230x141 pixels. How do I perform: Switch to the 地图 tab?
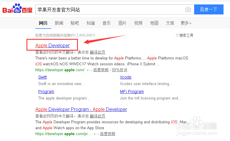154,23
